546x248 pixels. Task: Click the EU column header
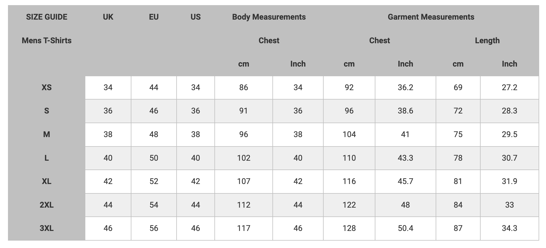[154, 17]
